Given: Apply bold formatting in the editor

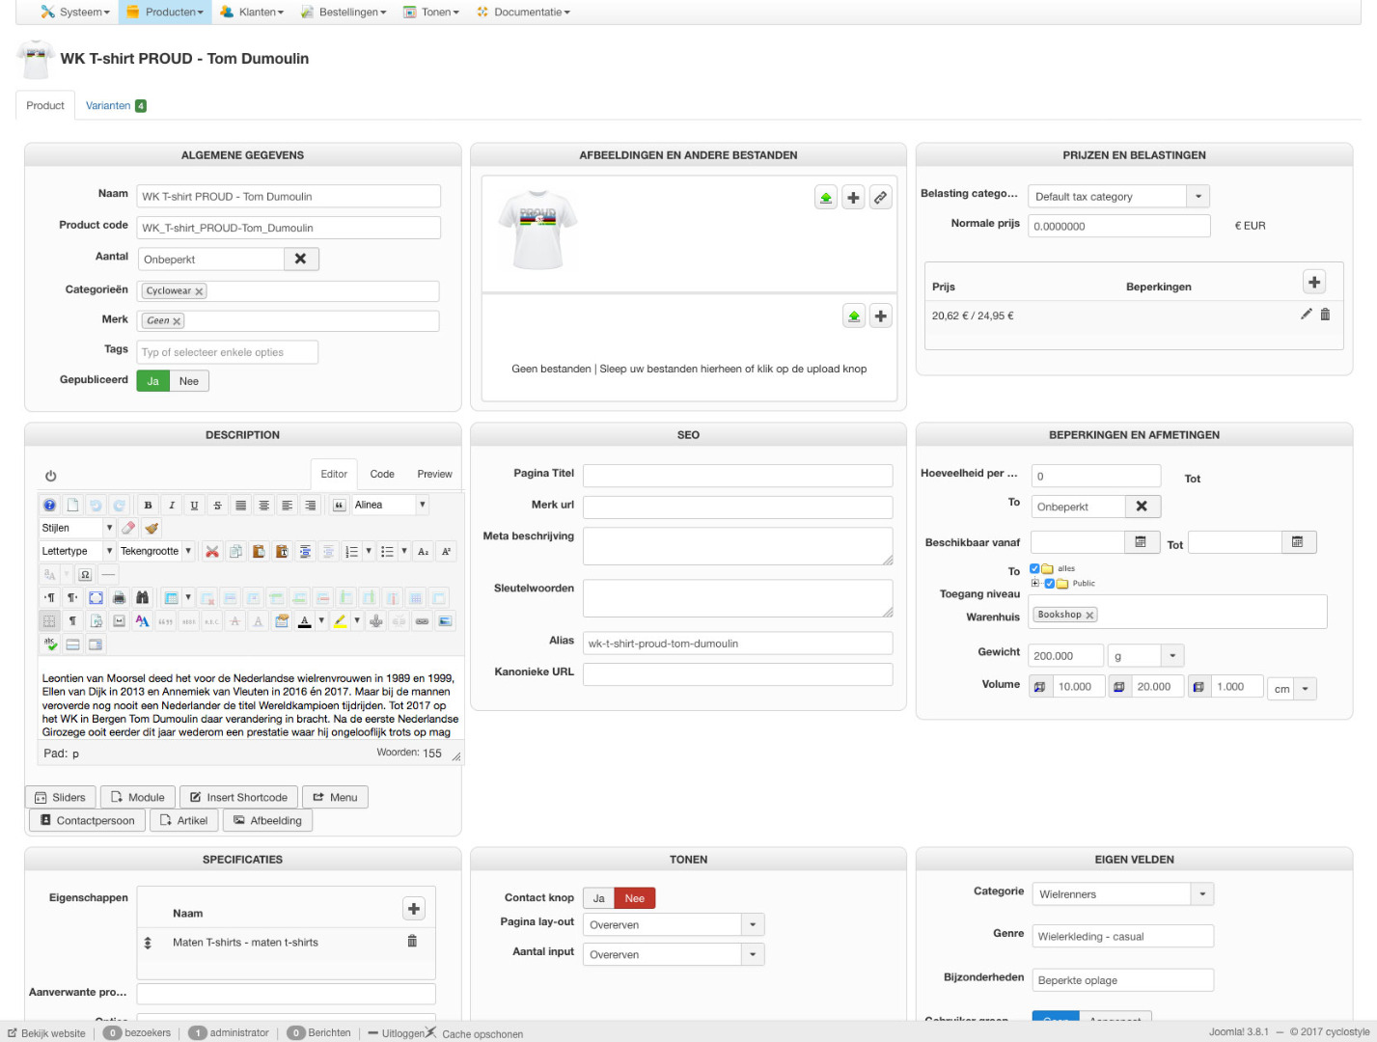Looking at the screenshot, I should pyautogui.click(x=148, y=505).
